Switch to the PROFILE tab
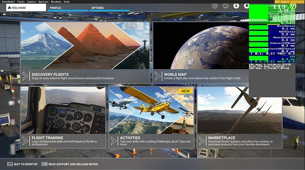Viewport: 305px width, 170px height. (68, 8)
